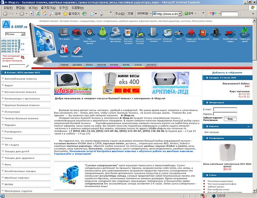Go to the ГАРАНТИИ tab
The width and height of the screenshot is (257, 198).
point(101,65)
